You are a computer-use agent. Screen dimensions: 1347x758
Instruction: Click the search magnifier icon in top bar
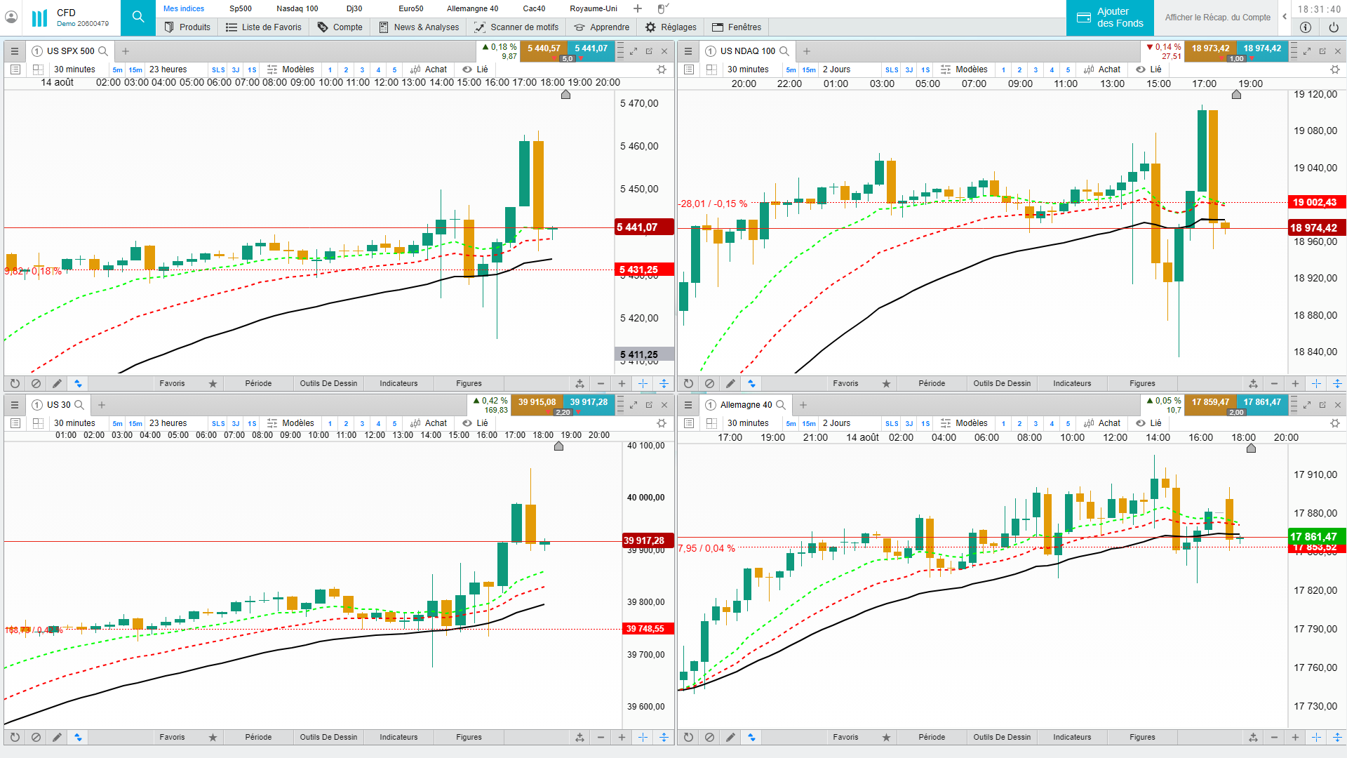coord(138,17)
